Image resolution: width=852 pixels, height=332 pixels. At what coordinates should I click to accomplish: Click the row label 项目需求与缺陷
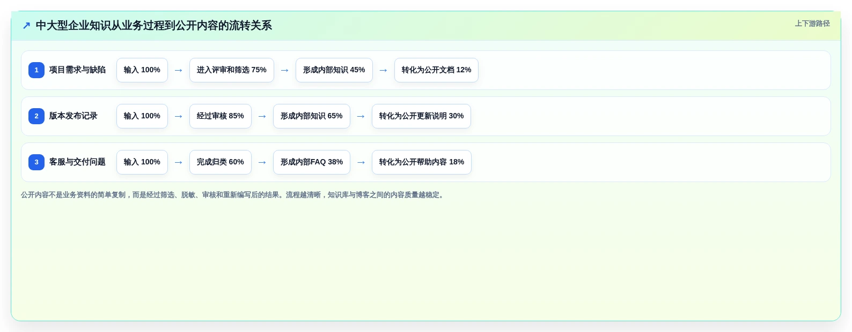(x=77, y=70)
